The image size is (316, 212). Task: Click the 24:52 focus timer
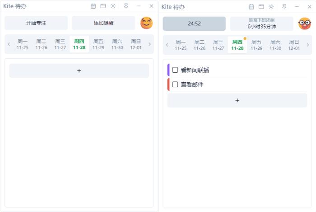(x=194, y=24)
